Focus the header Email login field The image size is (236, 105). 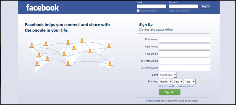pos(151,7)
